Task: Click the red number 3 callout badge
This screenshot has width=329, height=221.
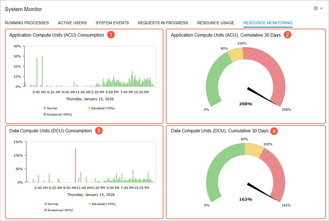Action: click(99, 131)
